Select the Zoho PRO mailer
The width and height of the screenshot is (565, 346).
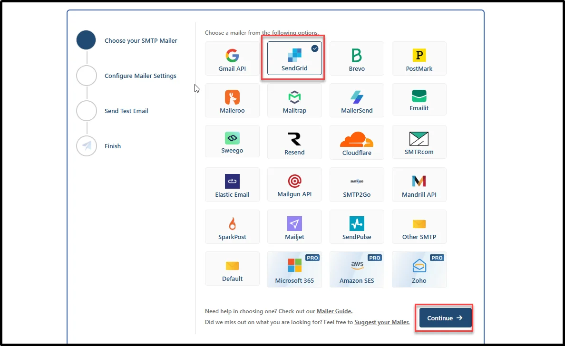point(419,269)
